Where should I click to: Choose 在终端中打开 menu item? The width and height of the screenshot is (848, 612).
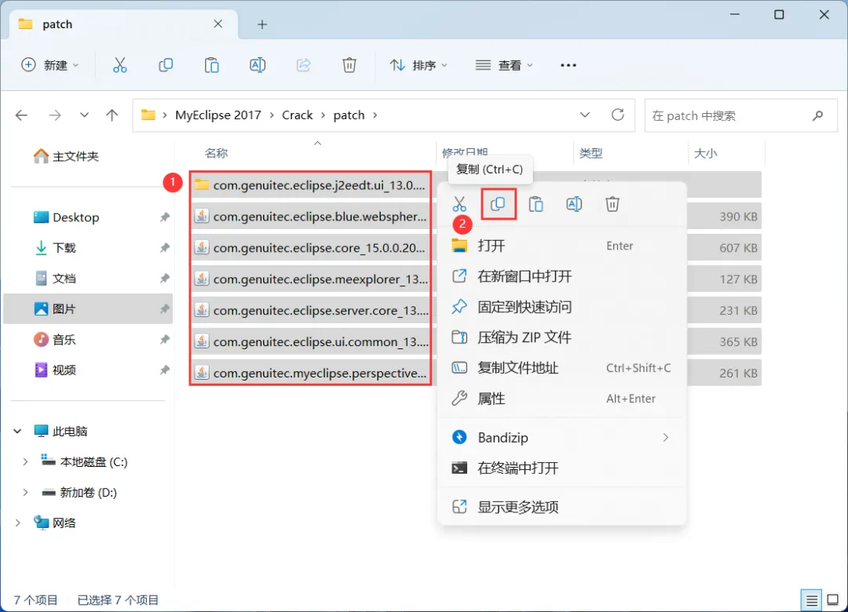561,468
